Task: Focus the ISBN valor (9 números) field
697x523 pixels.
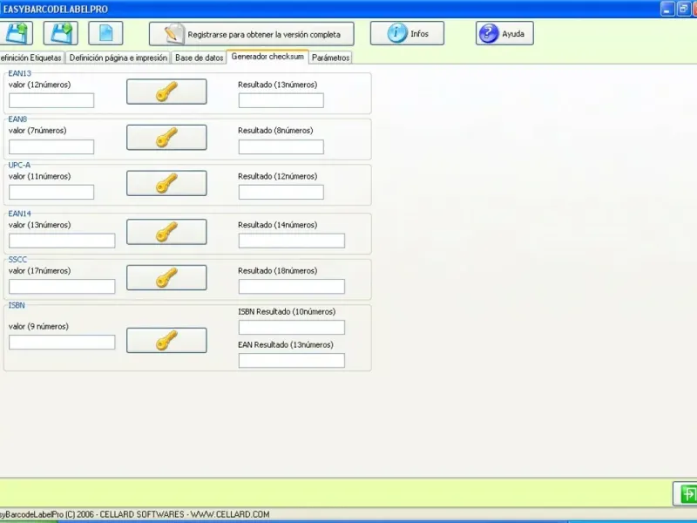Action: click(62, 342)
